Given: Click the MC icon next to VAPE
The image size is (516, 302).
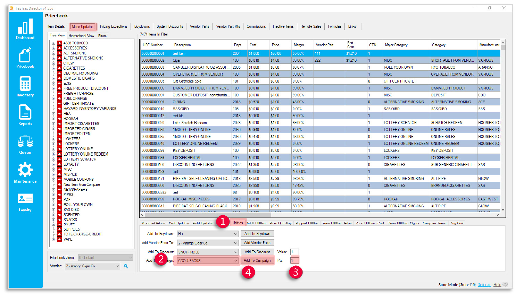Looking at the screenshot, I should pos(59,239).
